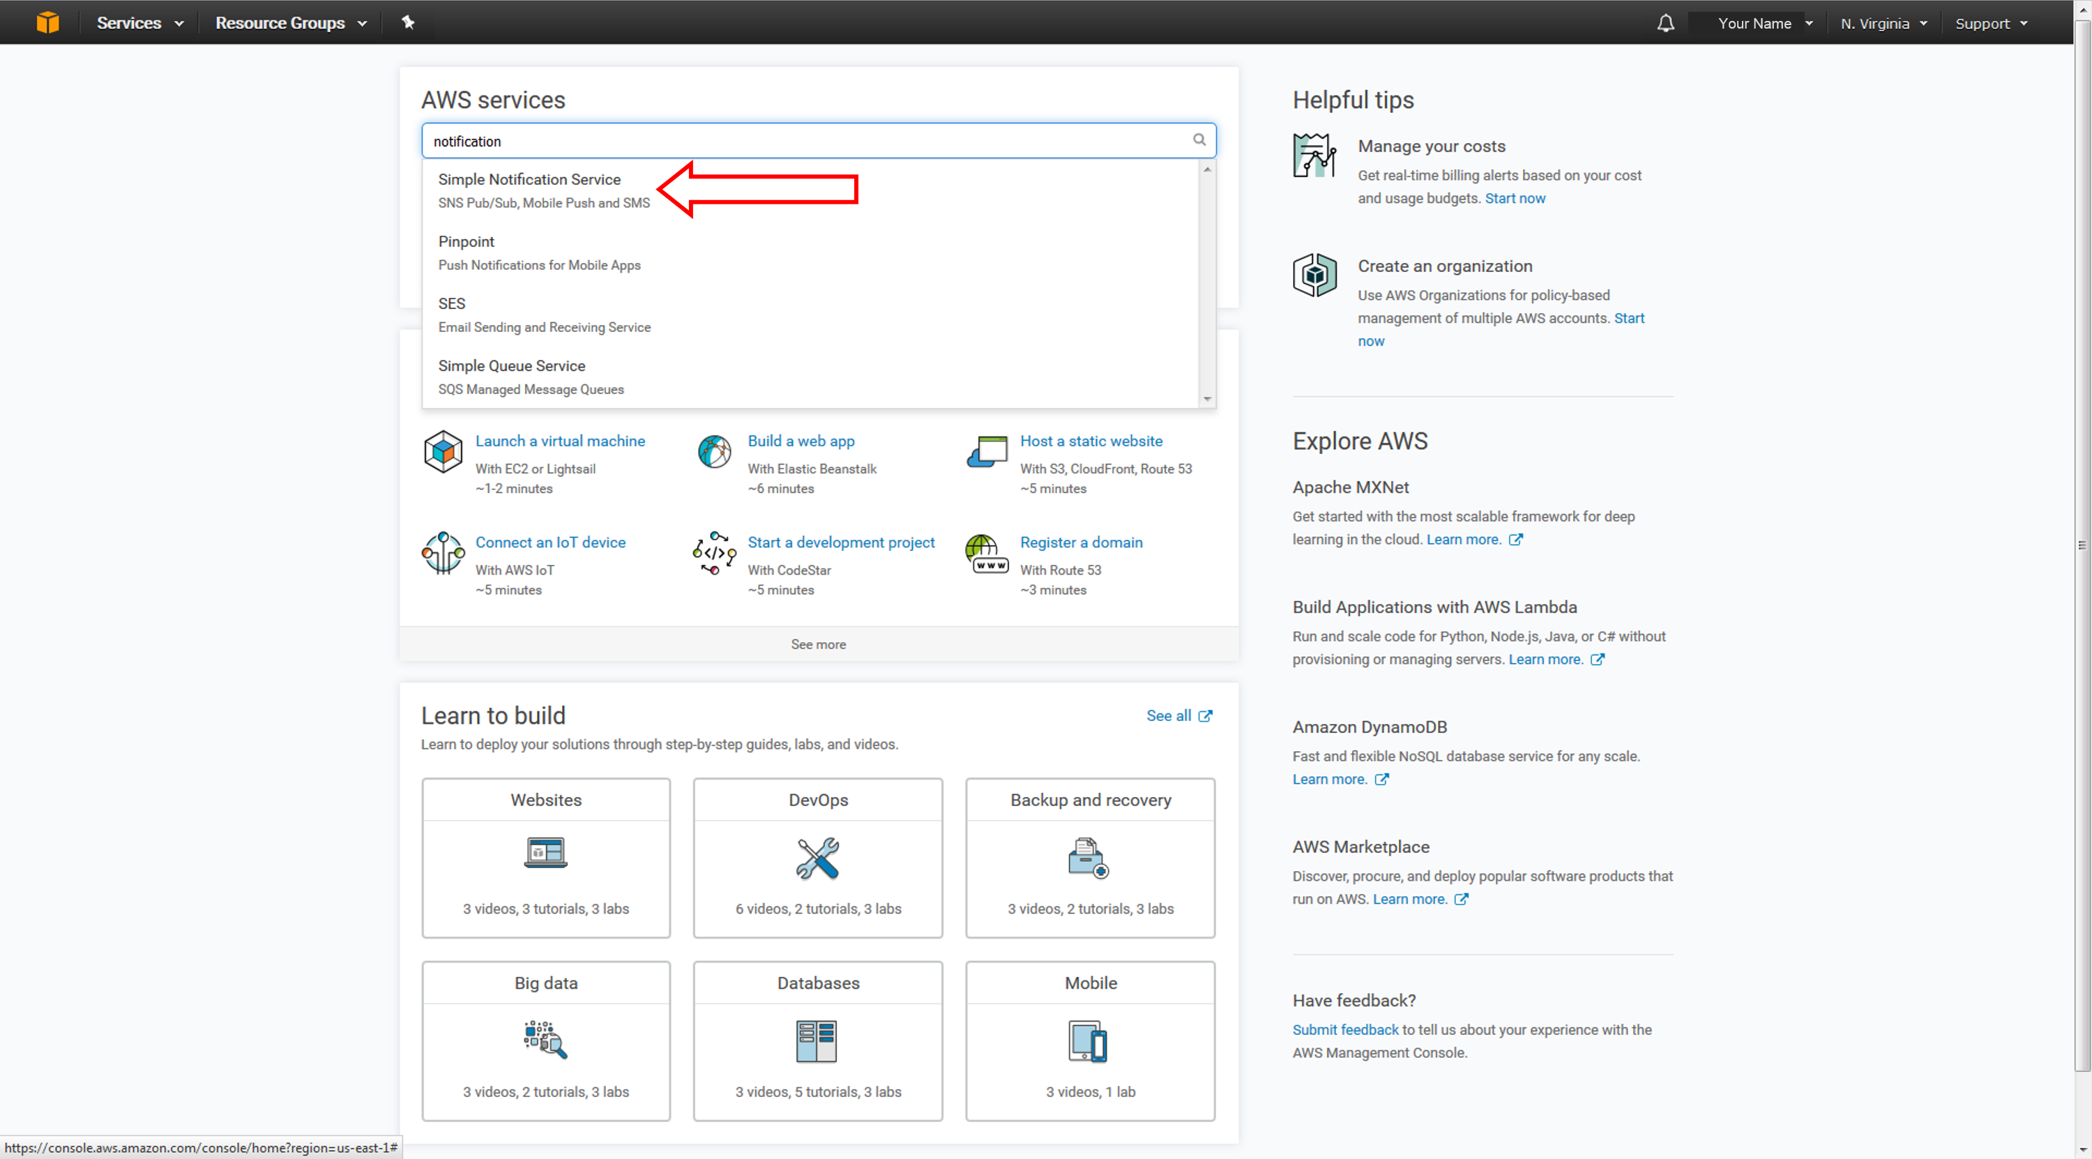Select Simple Notification Service from suggestions

tap(810, 190)
